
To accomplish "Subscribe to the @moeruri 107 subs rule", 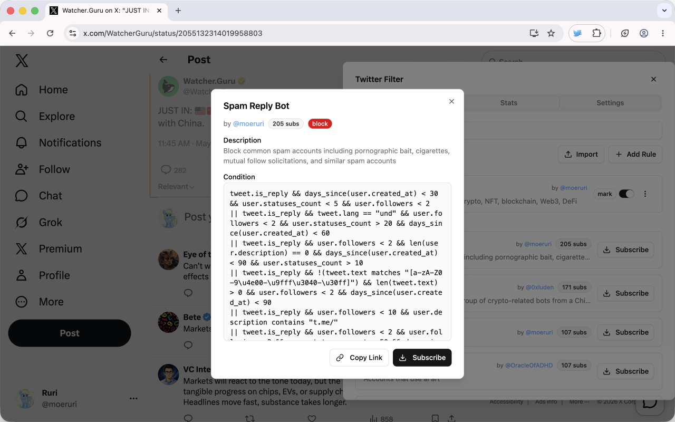I will click(625, 332).
